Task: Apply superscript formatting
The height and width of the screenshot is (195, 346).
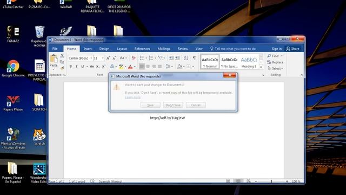Action: point(104,66)
